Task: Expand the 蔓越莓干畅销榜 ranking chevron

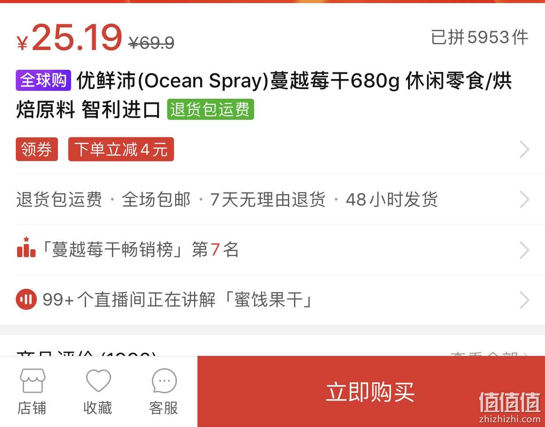Action: coord(524,250)
